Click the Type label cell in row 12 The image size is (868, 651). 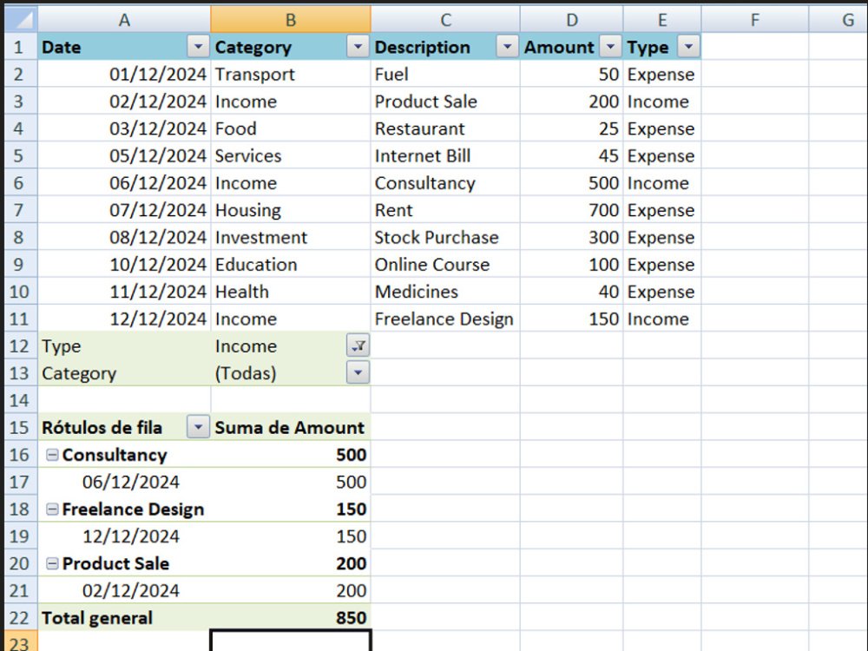[x=124, y=346]
